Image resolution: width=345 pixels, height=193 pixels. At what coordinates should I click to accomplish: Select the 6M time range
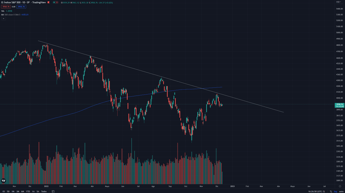pos(23,191)
